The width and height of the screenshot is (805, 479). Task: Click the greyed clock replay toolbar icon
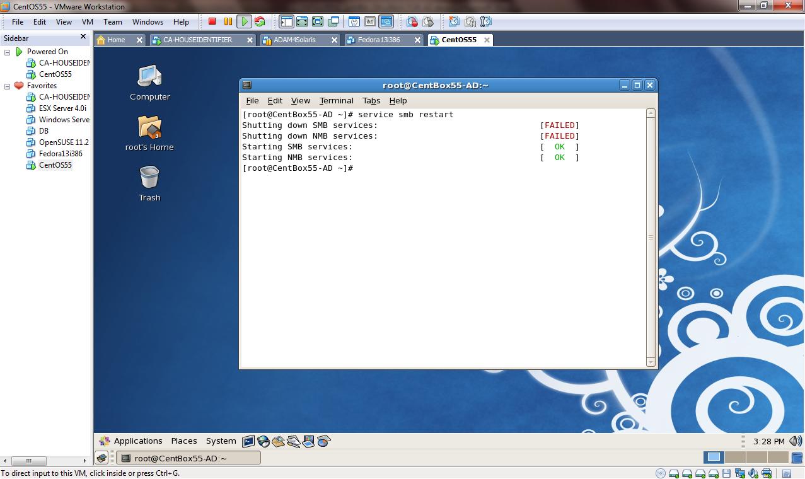(x=428, y=21)
